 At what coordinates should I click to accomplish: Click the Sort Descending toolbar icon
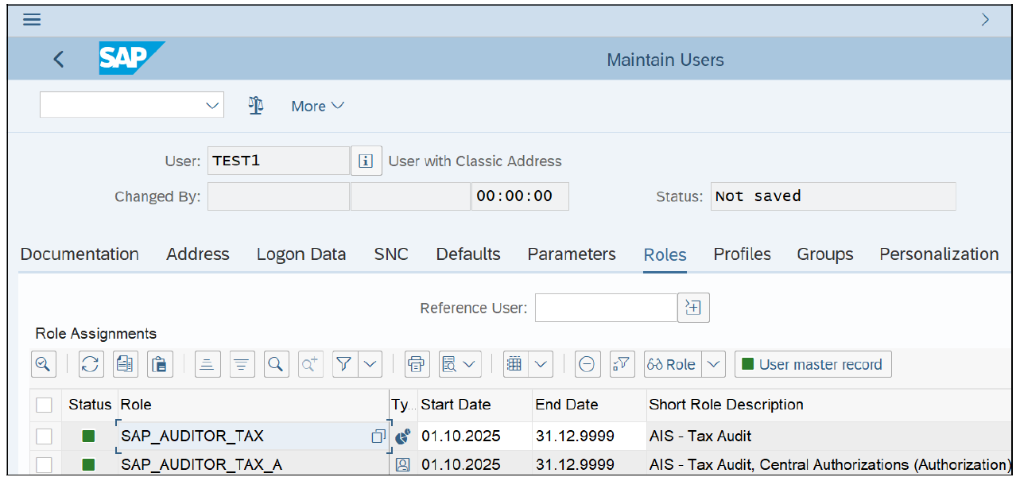click(x=242, y=364)
